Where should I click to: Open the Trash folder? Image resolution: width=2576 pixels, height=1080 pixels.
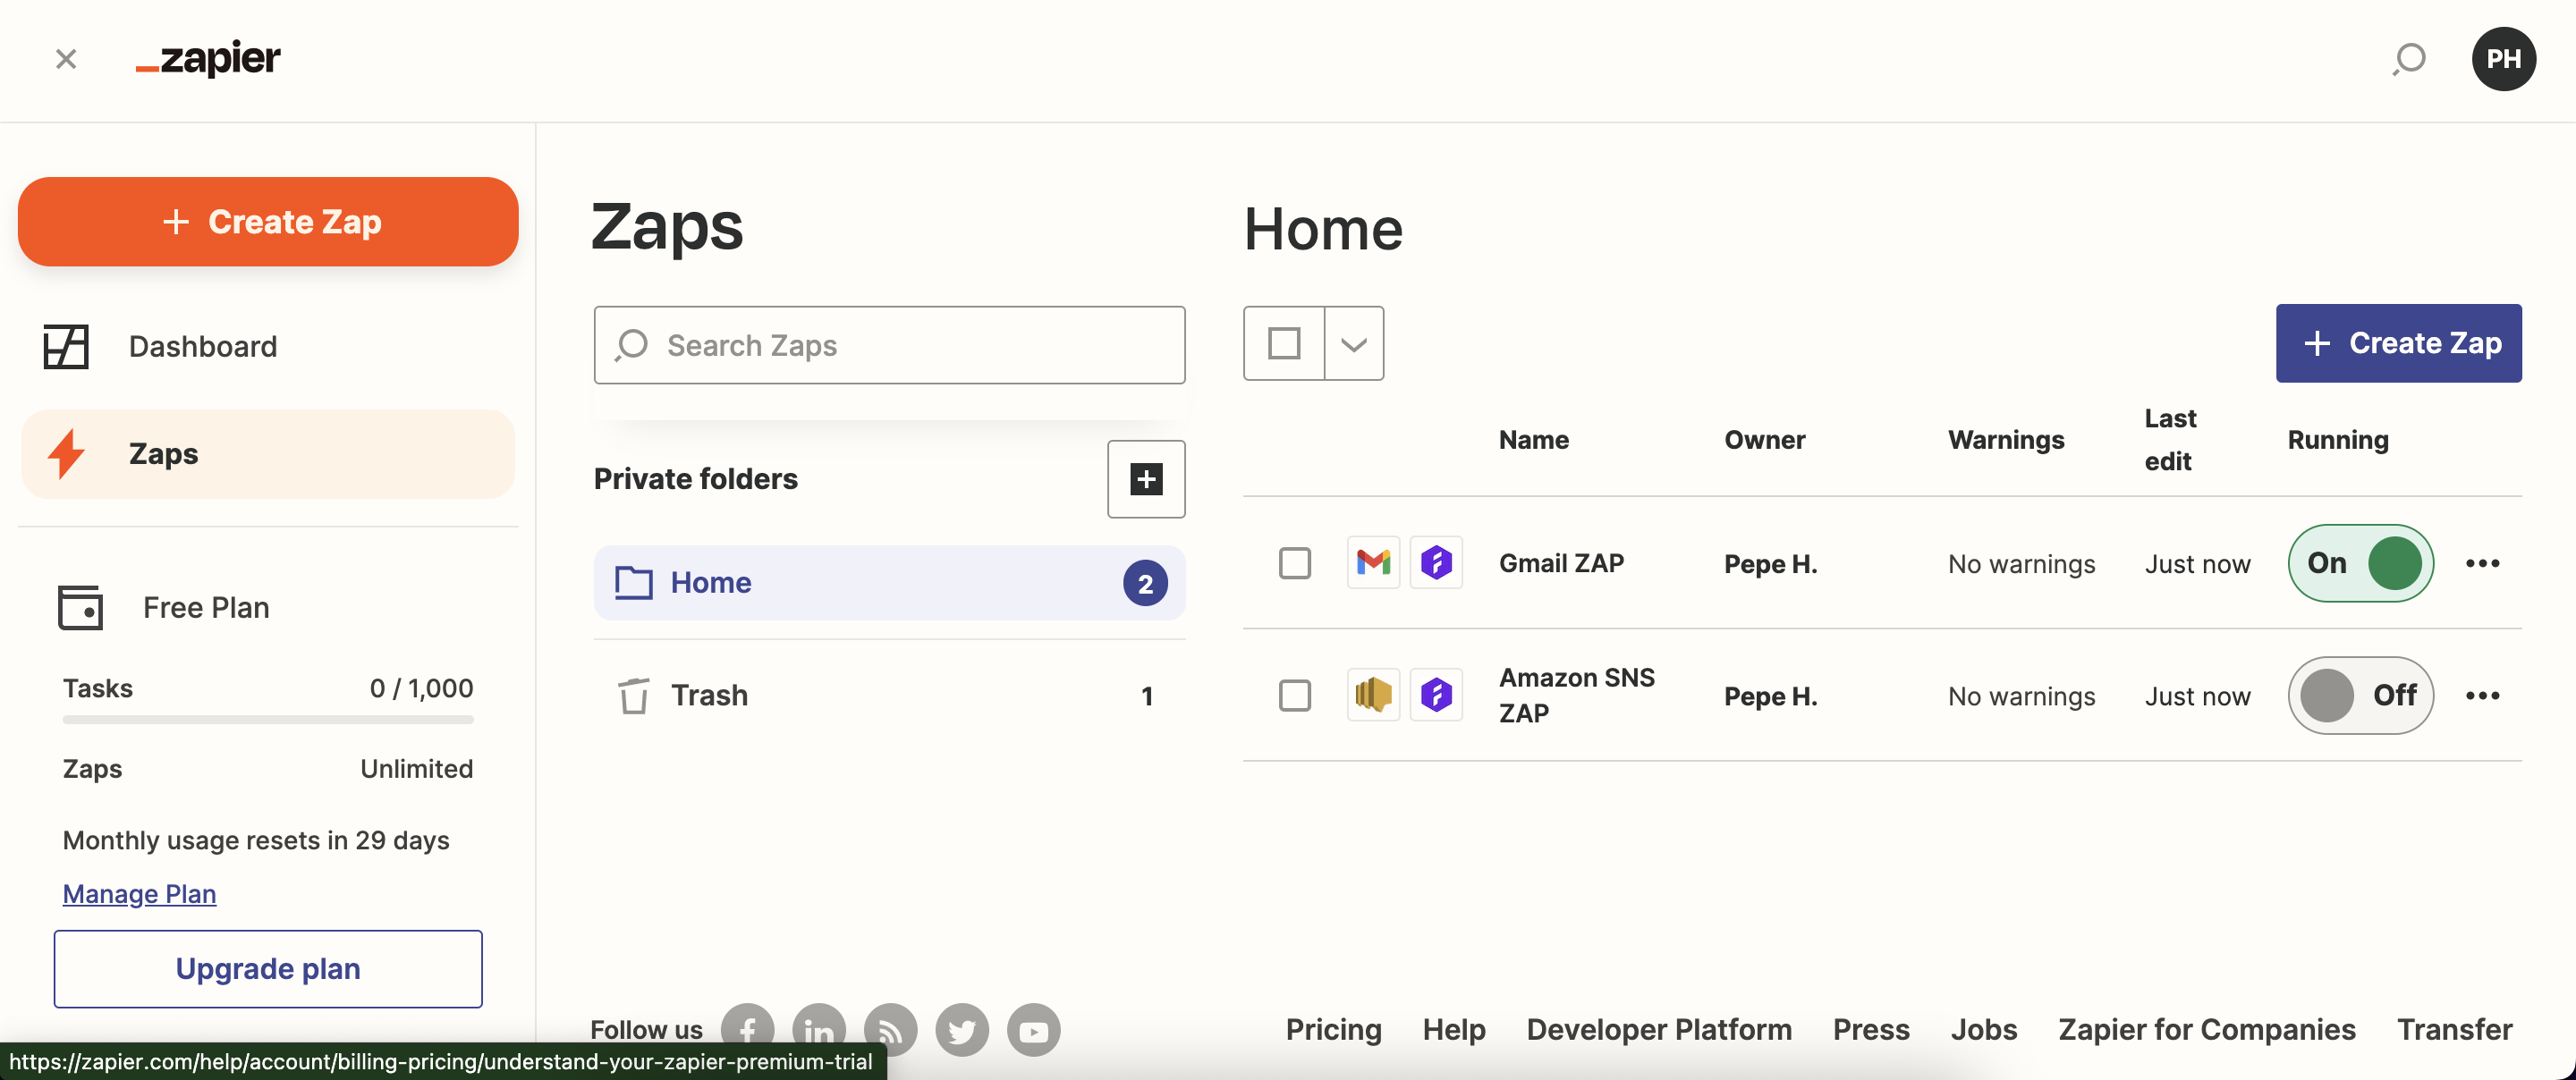point(889,696)
